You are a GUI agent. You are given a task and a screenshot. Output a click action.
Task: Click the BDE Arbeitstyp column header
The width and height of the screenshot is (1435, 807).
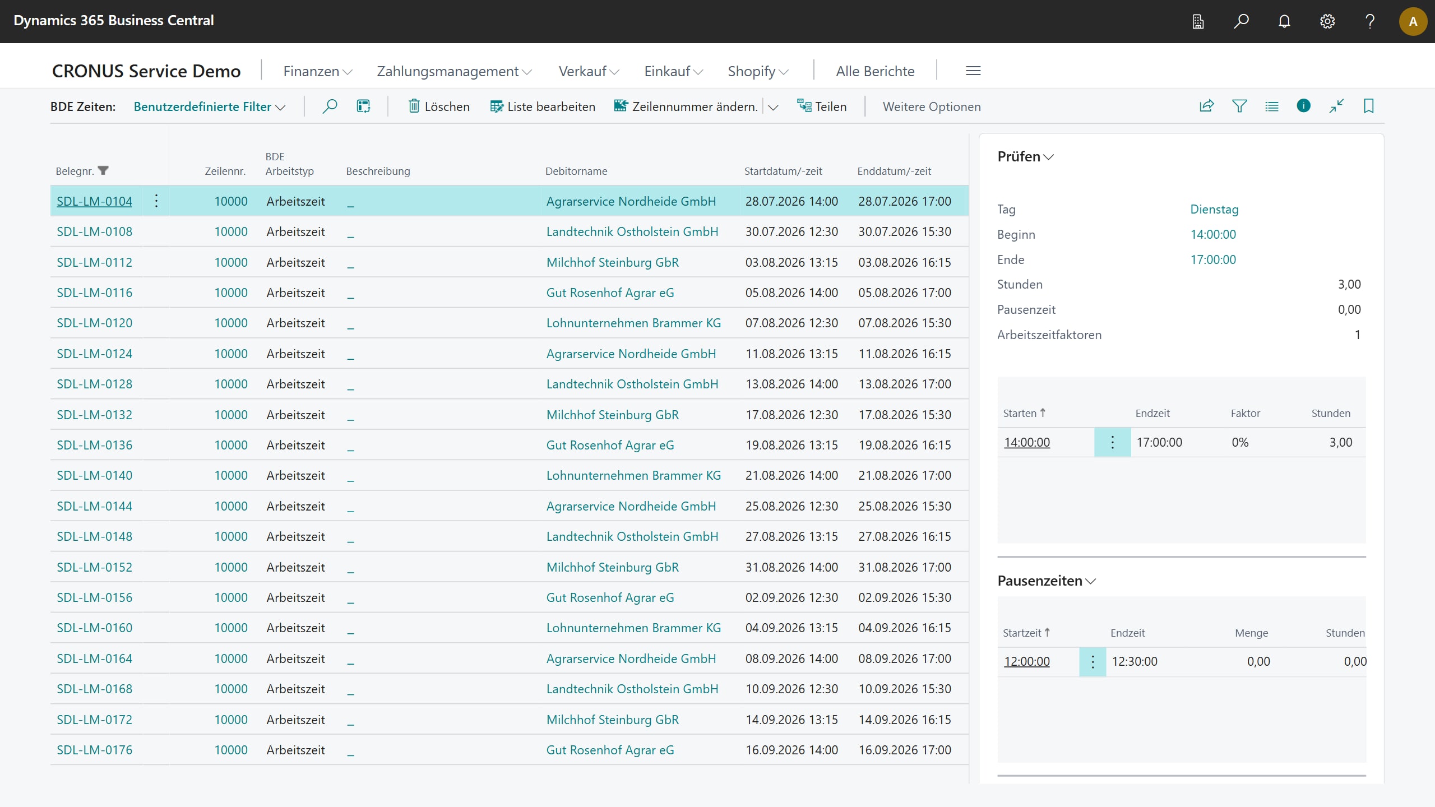[x=289, y=164]
